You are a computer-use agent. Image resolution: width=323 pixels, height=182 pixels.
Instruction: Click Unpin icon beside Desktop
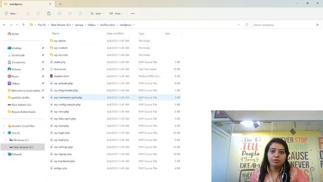[x=42, y=48]
